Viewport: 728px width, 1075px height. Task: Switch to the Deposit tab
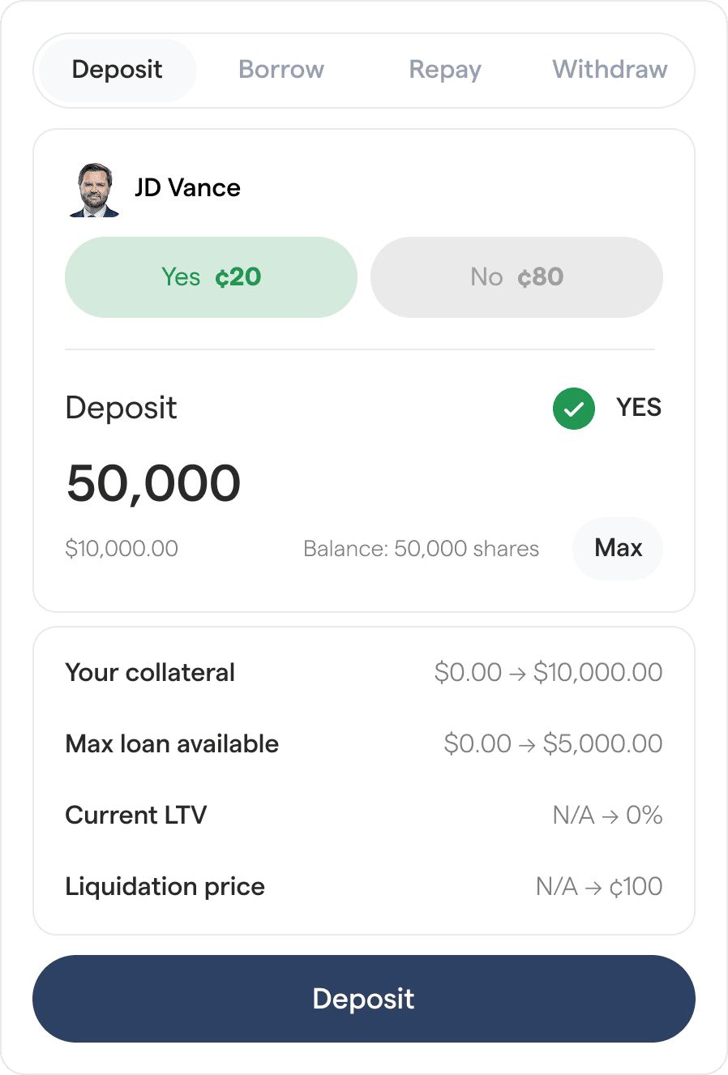click(x=118, y=70)
